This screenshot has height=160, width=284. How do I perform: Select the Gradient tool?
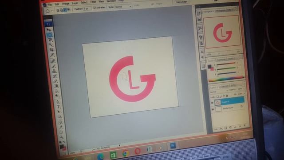(x=56, y=86)
